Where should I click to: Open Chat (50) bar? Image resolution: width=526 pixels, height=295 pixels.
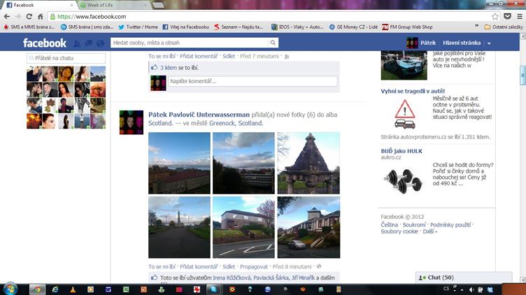(464, 278)
